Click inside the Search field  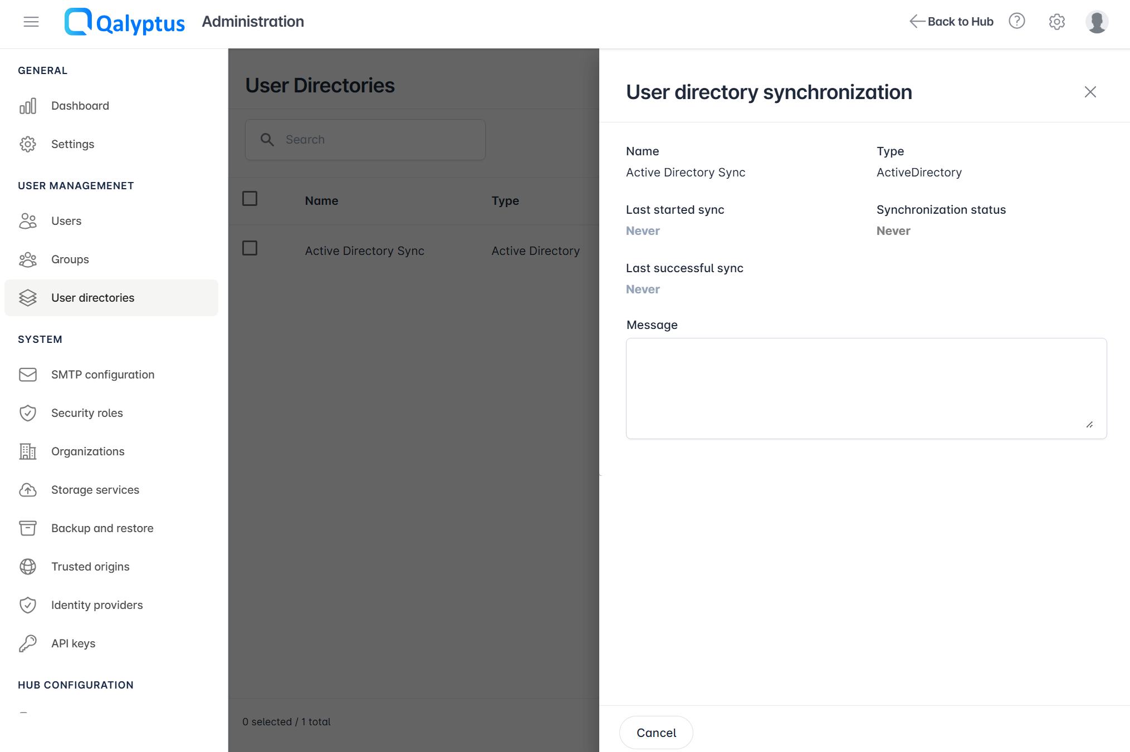coord(365,139)
